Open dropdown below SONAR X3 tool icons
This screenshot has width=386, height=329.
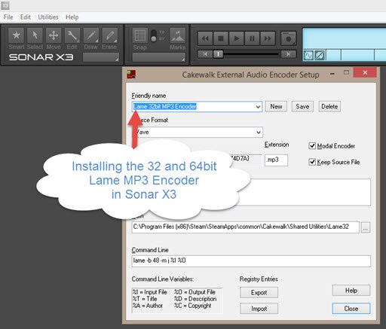(x=101, y=57)
